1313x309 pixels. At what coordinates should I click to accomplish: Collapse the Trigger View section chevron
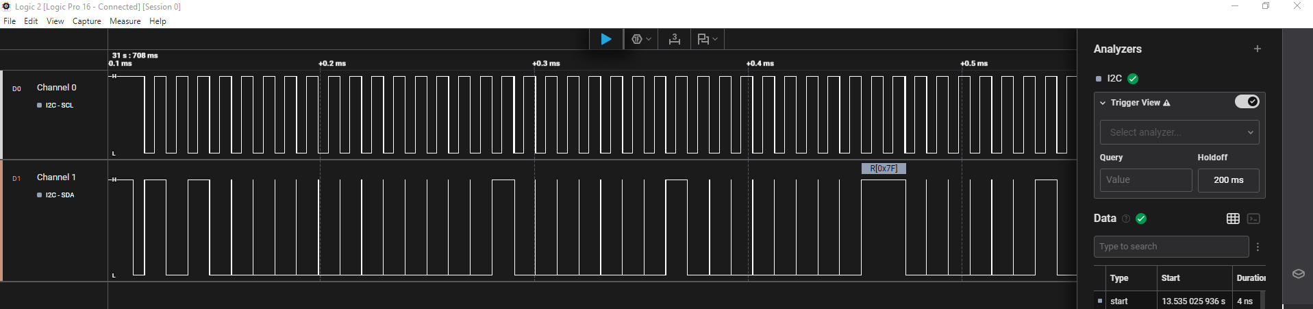pyautogui.click(x=1103, y=103)
